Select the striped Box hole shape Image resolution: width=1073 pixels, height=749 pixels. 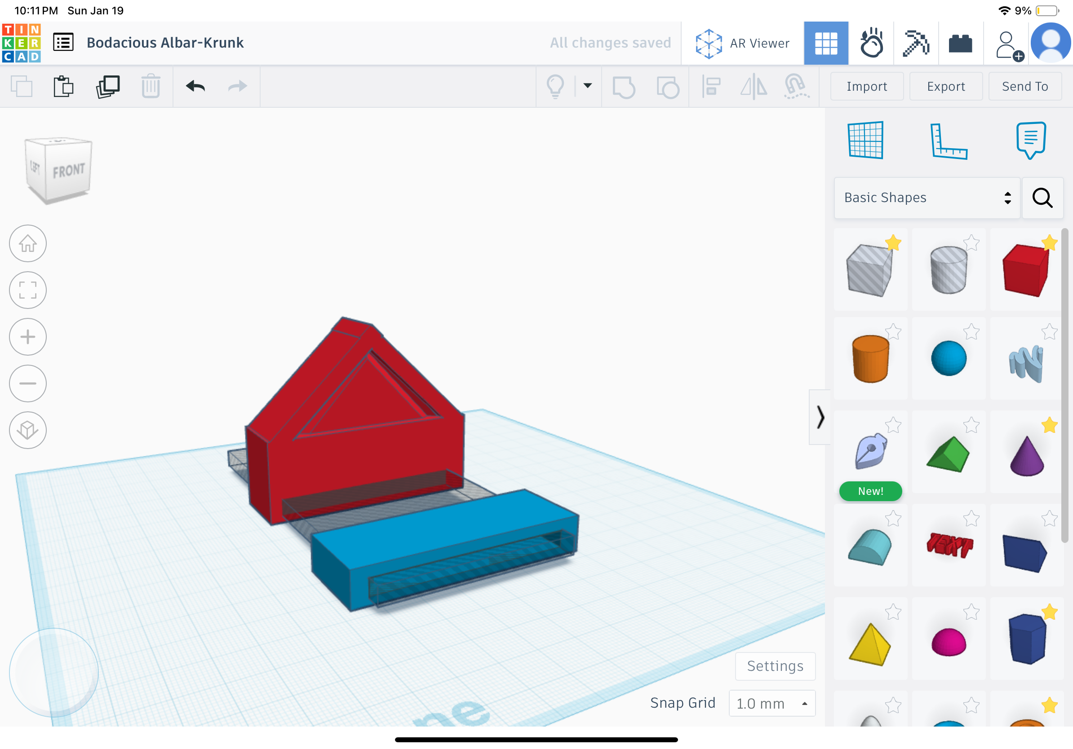click(870, 270)
